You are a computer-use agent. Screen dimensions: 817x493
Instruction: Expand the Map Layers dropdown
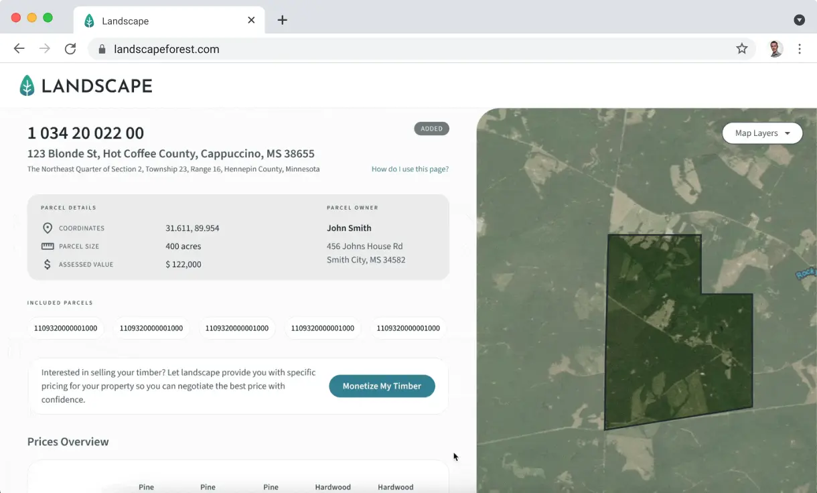pos(762,133)
